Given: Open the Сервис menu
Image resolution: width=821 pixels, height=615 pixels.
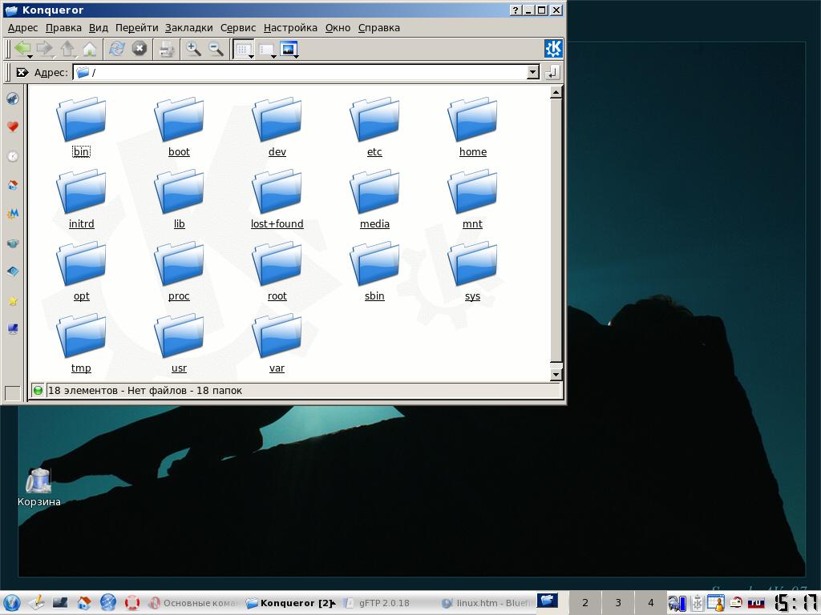Looking at the screenshot, I should coord(238,28).
